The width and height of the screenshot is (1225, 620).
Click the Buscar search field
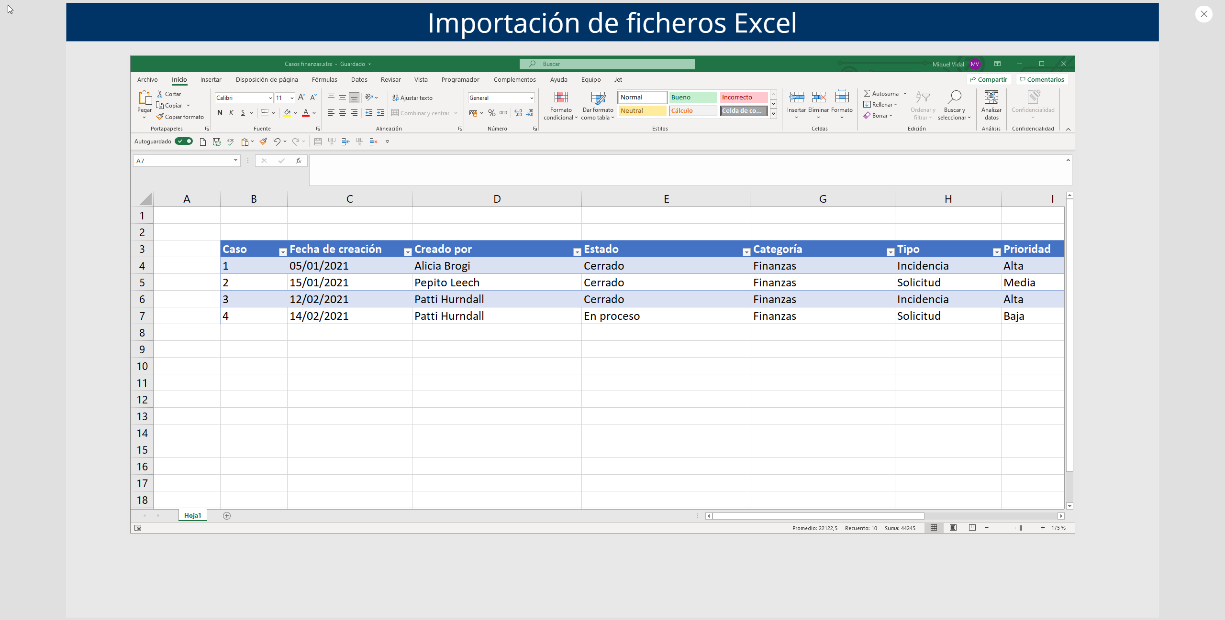[x=608, y=64]
